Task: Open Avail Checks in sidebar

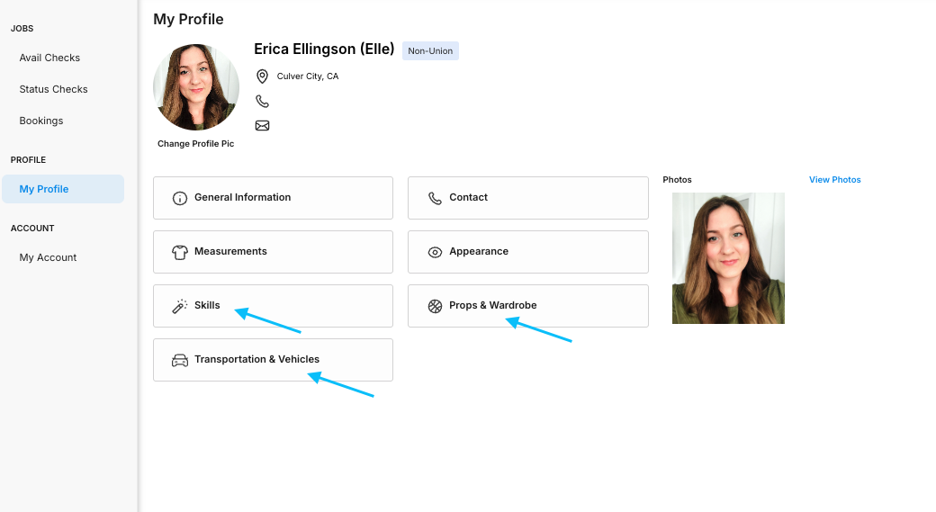Action: coord(49,58)
